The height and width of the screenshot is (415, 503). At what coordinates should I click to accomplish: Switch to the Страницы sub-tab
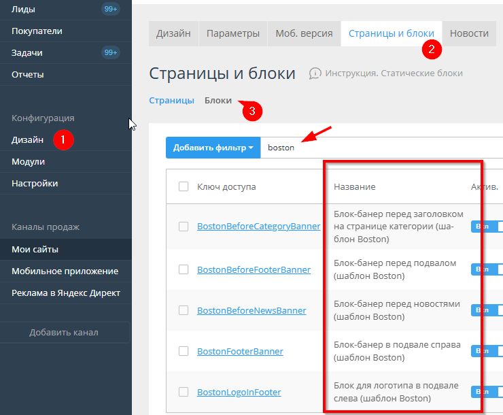coord(171,100)
